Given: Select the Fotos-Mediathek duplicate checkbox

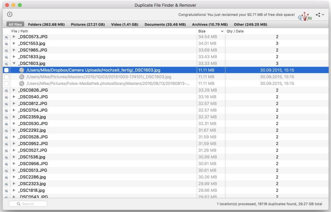Looking at the screenshot, I should tap(6, 84).
